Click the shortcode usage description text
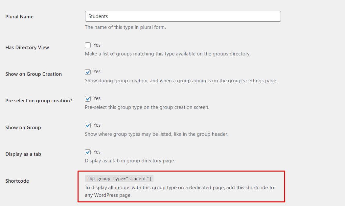This screenshot has width=345, height=206. tap(179, 191)
